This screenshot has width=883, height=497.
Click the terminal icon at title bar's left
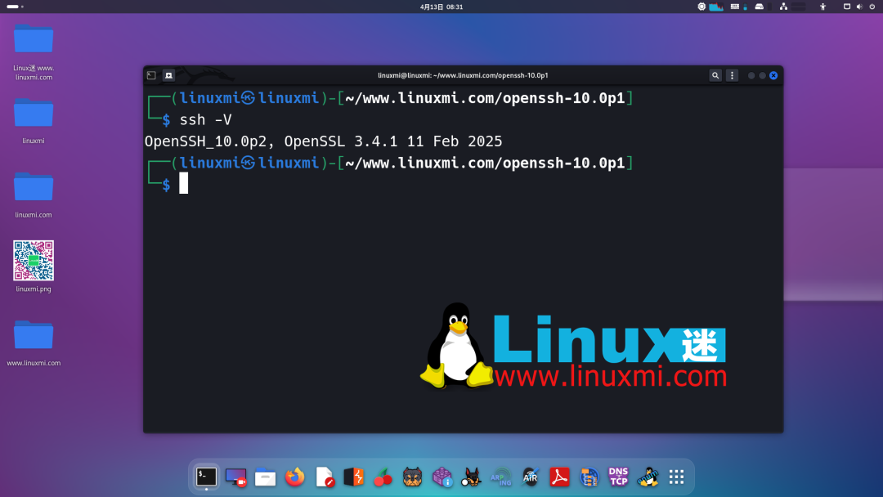tap(151, 75)
